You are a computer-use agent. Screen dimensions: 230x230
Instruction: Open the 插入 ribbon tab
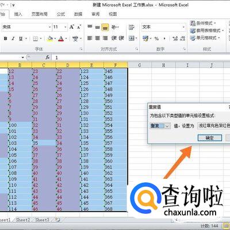coord(18,14)
